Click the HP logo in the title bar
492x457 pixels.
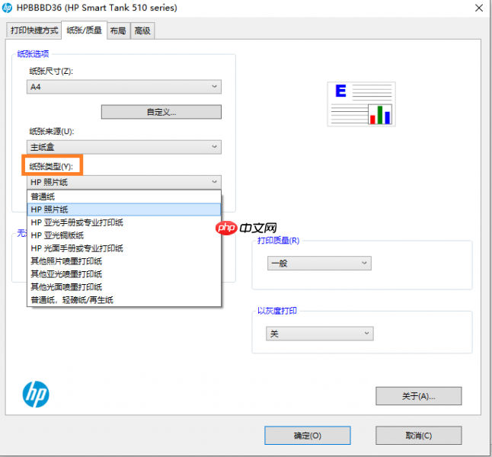pyautogui.click(x=7, y=8)
